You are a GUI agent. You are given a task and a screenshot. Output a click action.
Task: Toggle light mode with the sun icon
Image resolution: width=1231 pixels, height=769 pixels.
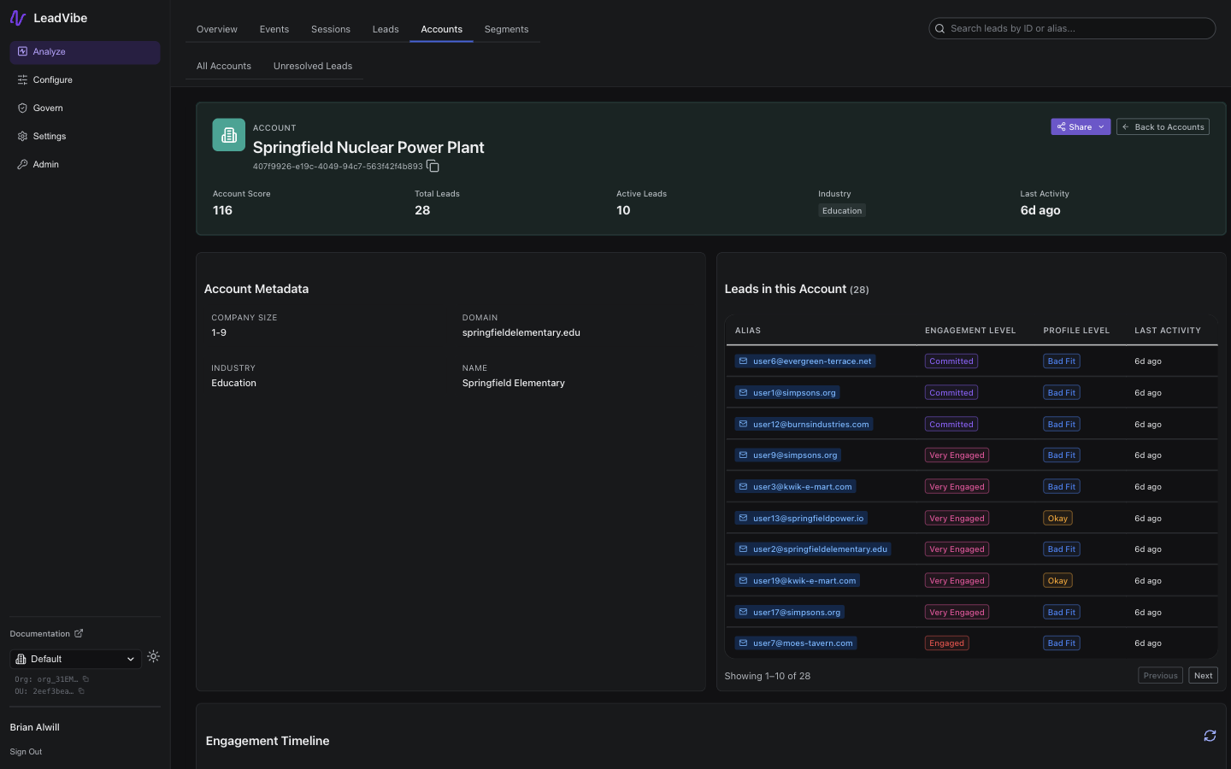(x=154, y=656)
